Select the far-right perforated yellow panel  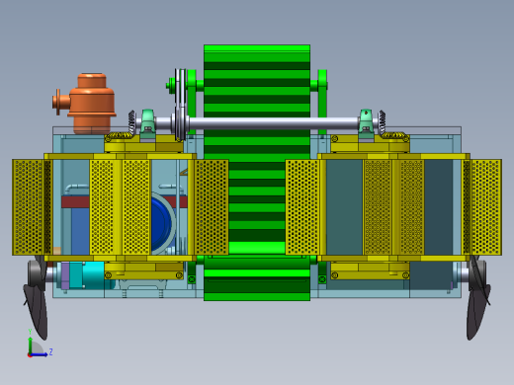click(486, 207)
